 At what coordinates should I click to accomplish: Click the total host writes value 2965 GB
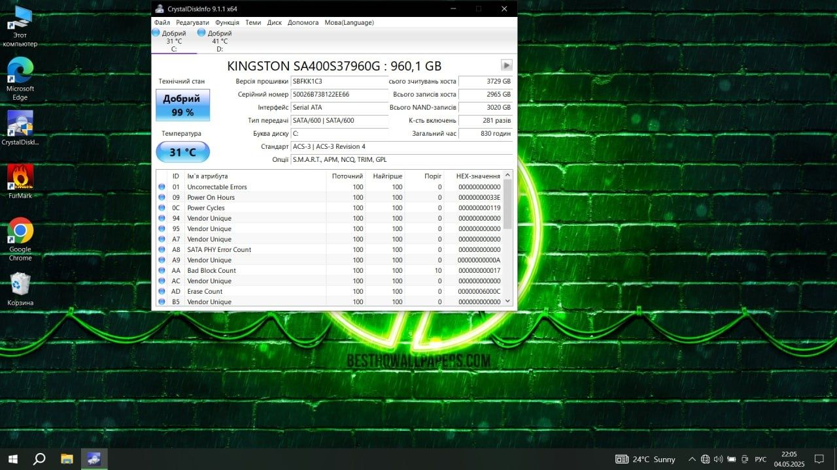click(485, 95)
